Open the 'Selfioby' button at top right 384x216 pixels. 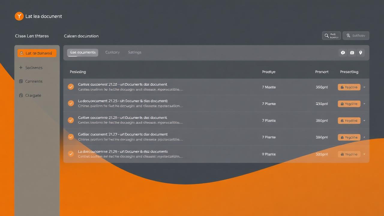coord(356,36)
